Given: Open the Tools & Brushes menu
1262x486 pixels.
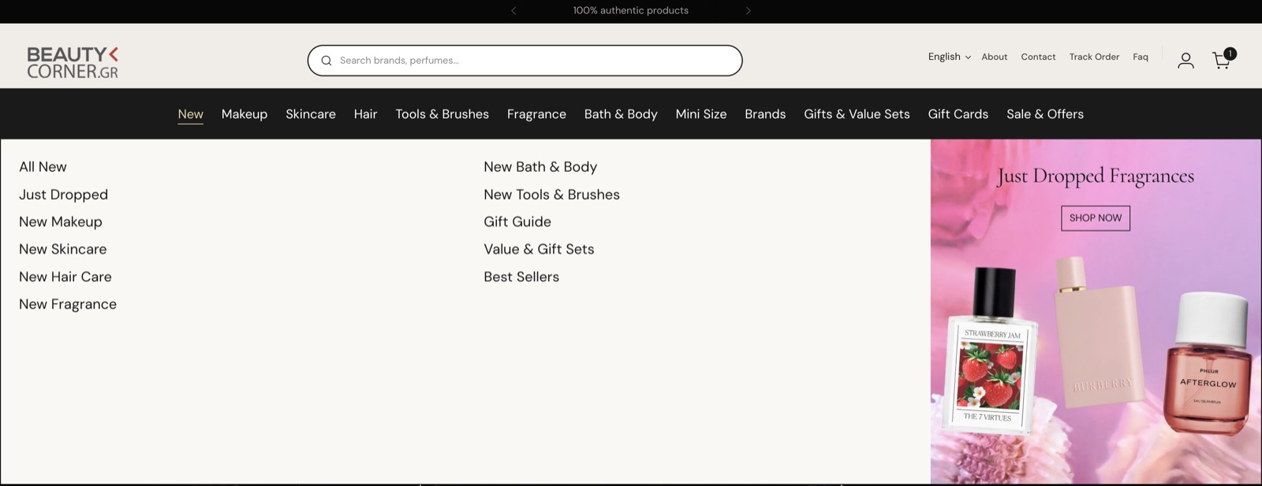Looking at the screenshot, I should point(442,114).
